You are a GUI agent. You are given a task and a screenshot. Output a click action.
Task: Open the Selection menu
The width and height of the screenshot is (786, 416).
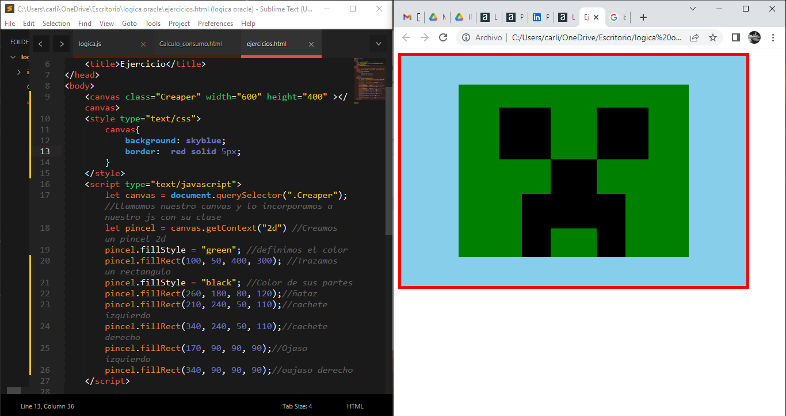click(x=56, y=24)
